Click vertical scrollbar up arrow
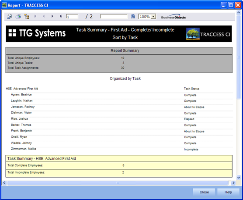Image resolution: width=243 pixels, height=200 pixels. click(239, 12)
